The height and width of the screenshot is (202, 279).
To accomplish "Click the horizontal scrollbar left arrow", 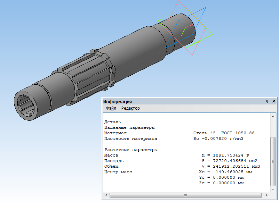I will tap(106, 195).
